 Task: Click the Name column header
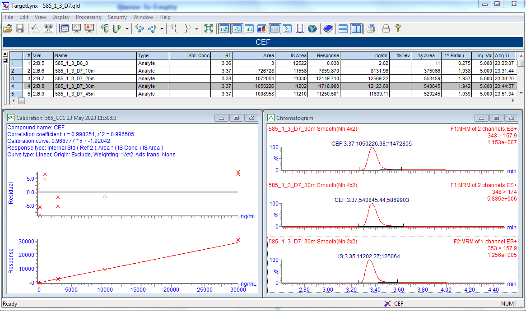click(x=95, y=55)
